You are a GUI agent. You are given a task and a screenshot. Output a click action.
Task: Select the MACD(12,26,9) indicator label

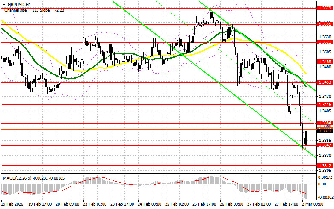click(34, 178)
